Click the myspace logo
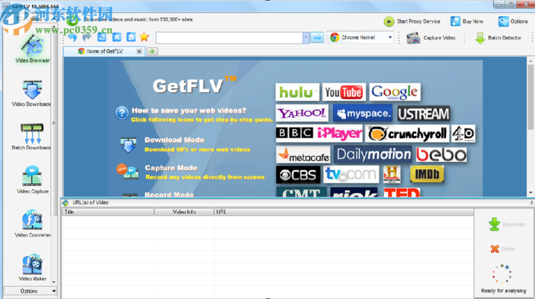This screenshot has height=299, width=535. tap(363, 113)
